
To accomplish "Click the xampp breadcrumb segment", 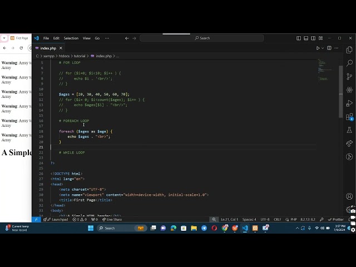I will [49, 56].
